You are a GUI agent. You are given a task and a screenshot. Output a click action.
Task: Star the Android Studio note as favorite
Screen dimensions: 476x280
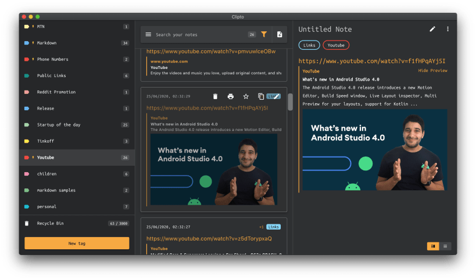246,96
